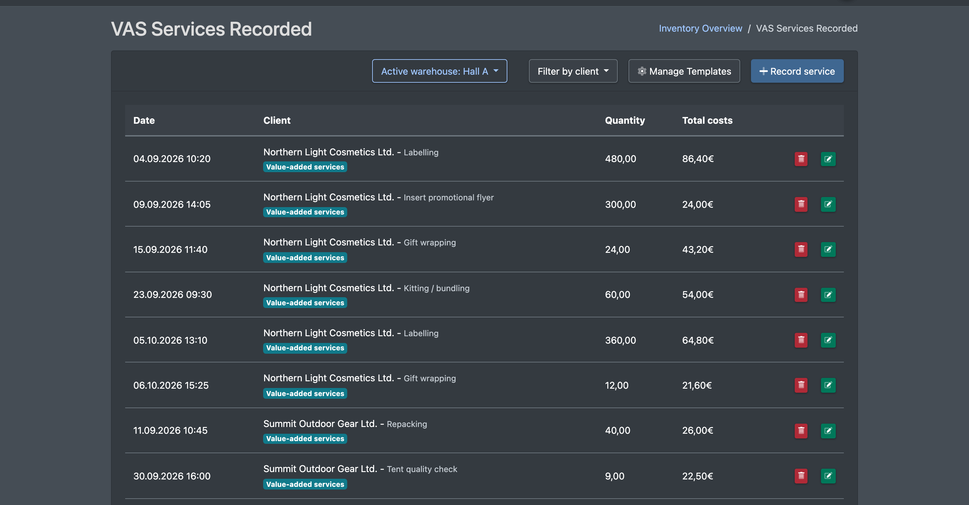Edit the 05.10.2026 Labelling record
969x505 pixels.
click(828, 340)
